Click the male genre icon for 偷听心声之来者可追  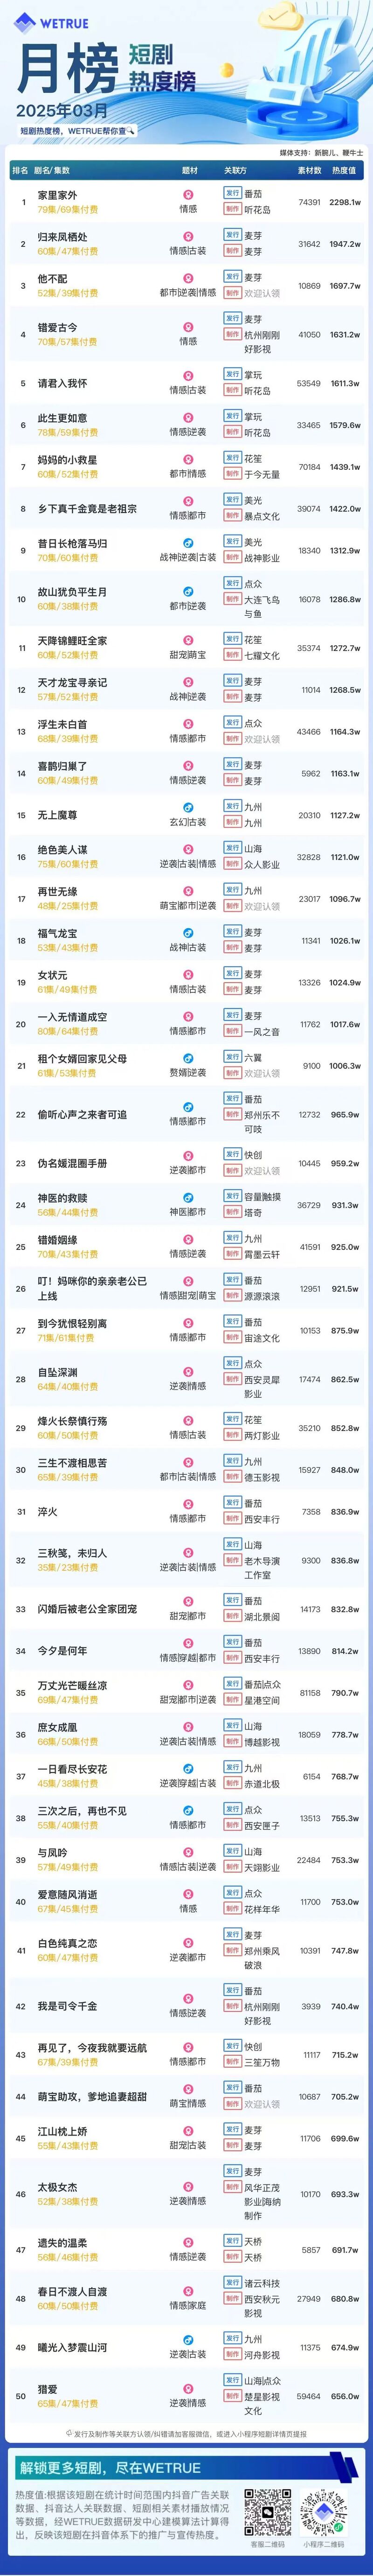pyautogui.click(x=188, y=1107)
